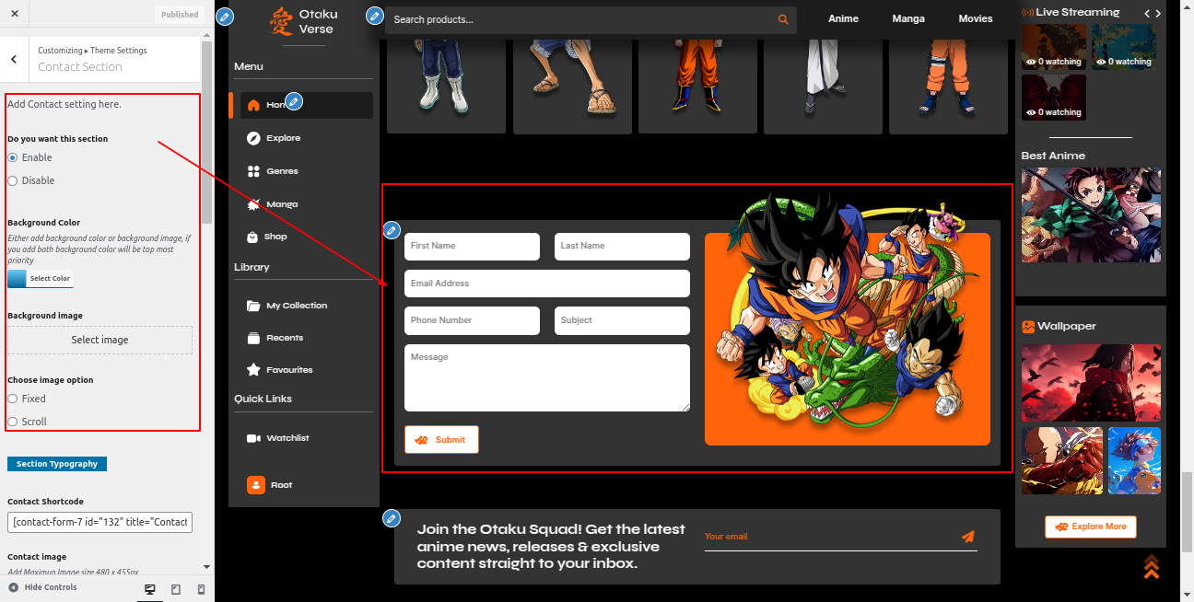Choose the Fixed image option
The image size is (1194, 602).
[13, 399]
